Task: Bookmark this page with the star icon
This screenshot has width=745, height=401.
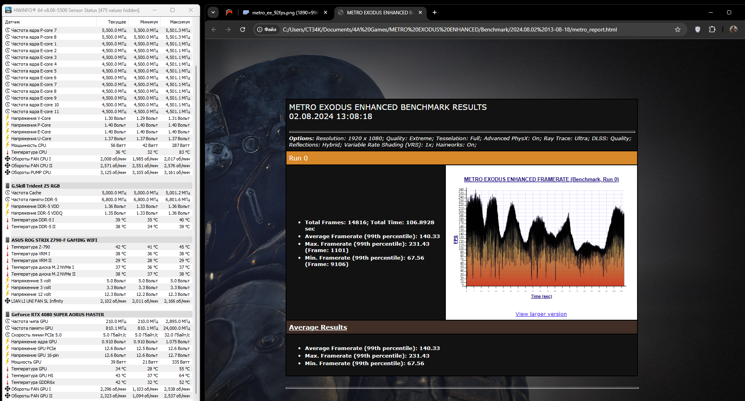Action: 678,29
